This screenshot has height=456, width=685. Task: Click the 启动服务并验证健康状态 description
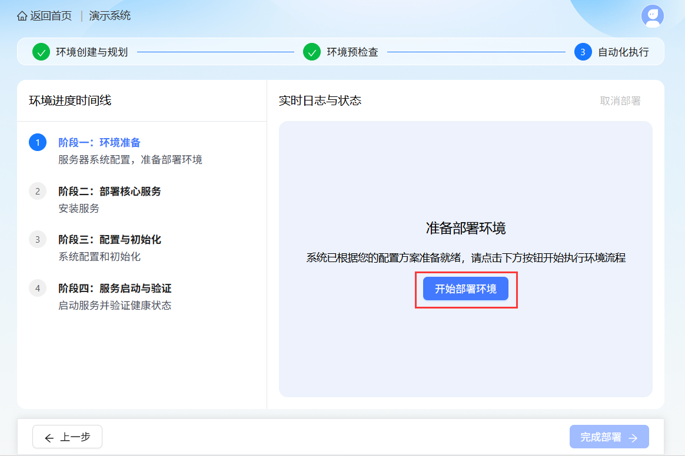click(x=115, y=306)
